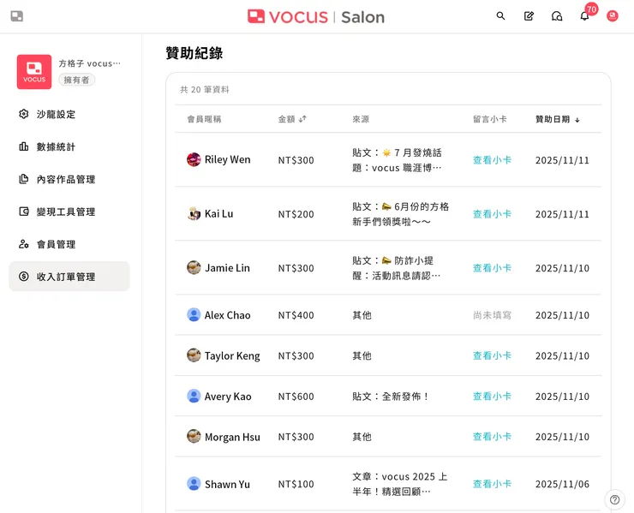Click Shawn Yu's avatar
This screenshot has width=634, height=513.
click(x=194, y=484)
